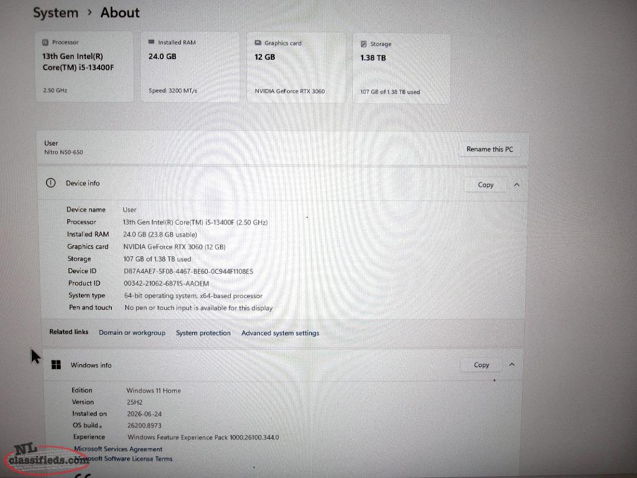Click the Device info circle icon
The image size is (637, 478).
[x=51, y=183]
